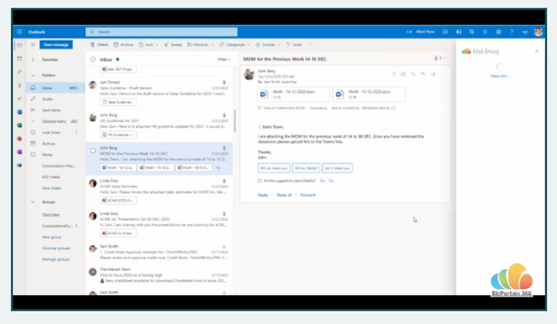Viewport: 557px width, 324px height.
Task: Expand the Deleted Items folder chevron
Action: (x=33, y=121)
